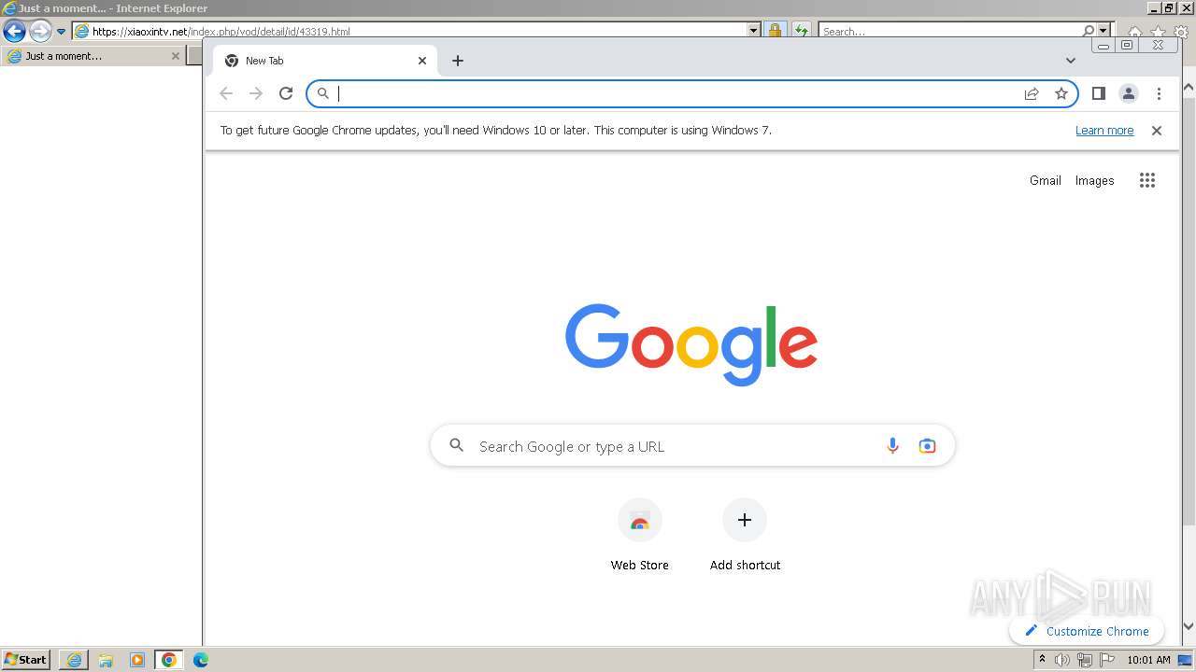The image size is (1196, 672).
Task: Open Gmail link
Action: (1046, 180)
